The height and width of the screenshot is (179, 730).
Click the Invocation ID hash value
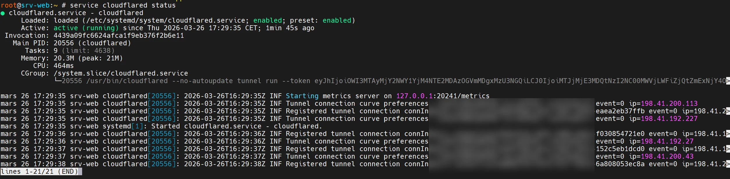pos(119,36)
